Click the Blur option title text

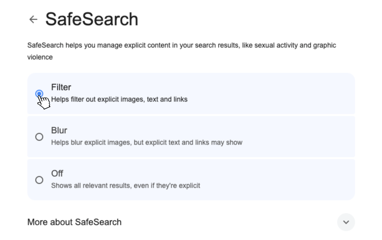[59, 130]
